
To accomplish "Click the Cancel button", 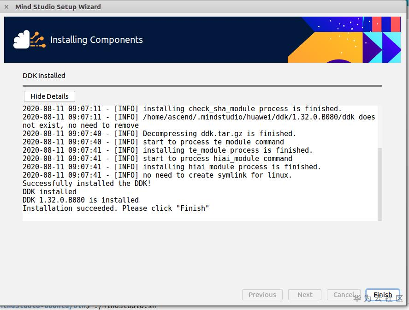I will (x=344, y=295).
